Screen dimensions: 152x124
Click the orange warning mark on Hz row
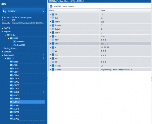[x=98, y=36]
